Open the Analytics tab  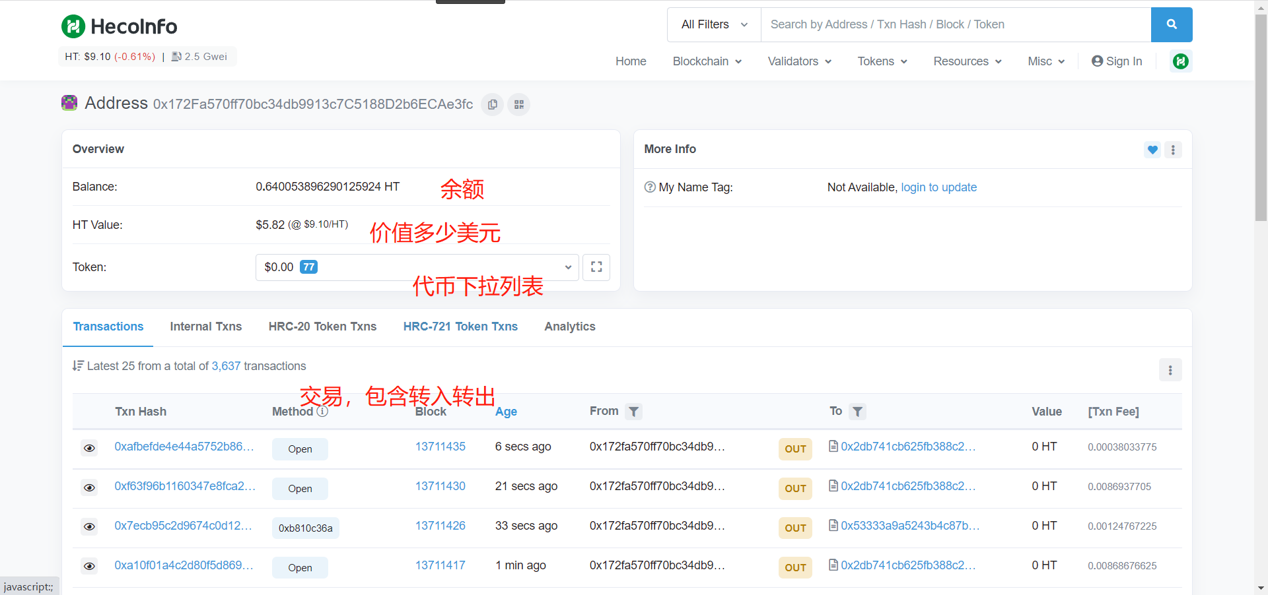tap(569, 327)
